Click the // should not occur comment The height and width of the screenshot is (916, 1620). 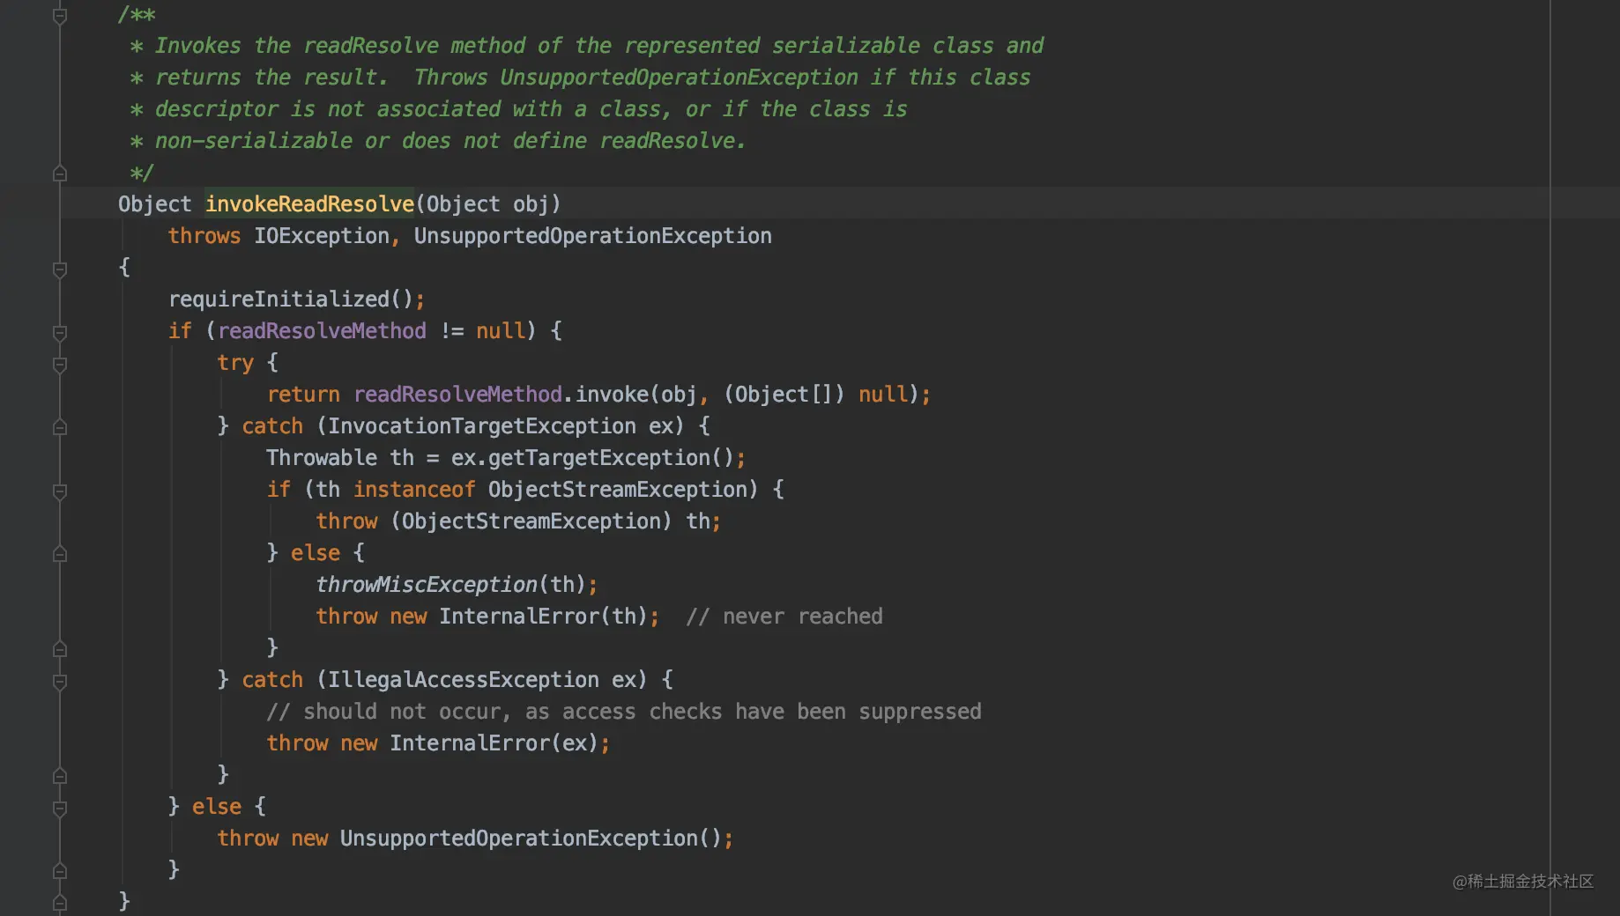(x=624, y=712)
